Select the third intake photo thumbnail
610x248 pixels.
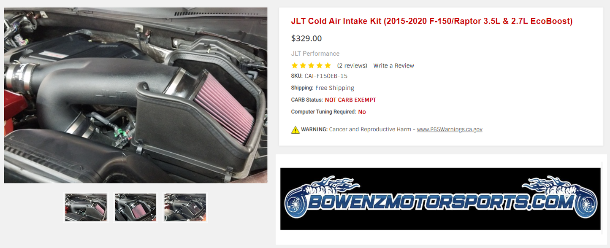pos(185,207)
